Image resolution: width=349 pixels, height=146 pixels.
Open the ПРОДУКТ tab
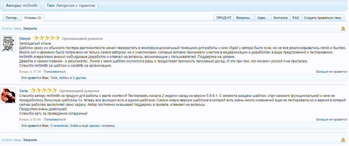coord(224,18)
